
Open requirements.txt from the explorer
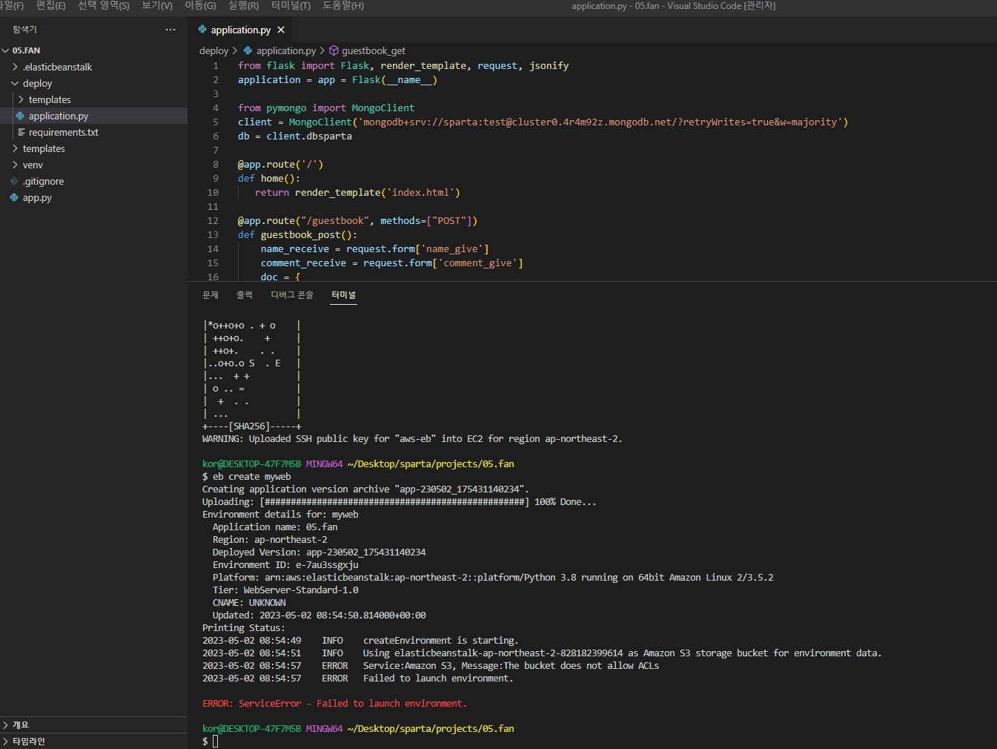pyautogui.click(x=64, y=132)
